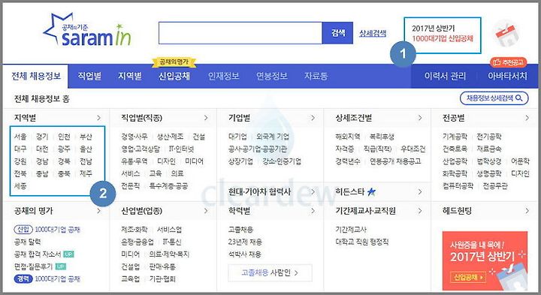
Task: Open 경영·사무 job category
Action: point(134,137)
